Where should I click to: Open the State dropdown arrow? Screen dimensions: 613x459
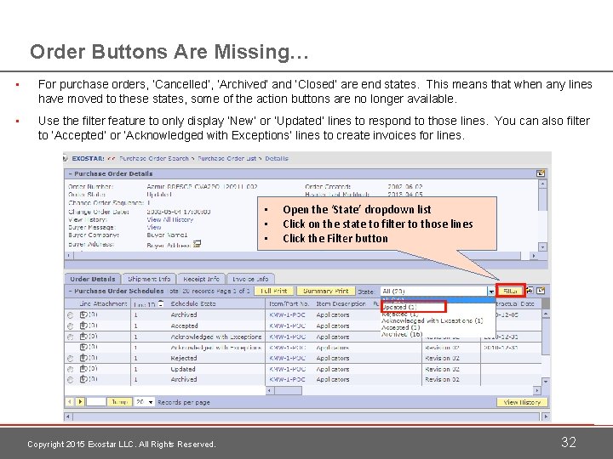tap(491, 292)
